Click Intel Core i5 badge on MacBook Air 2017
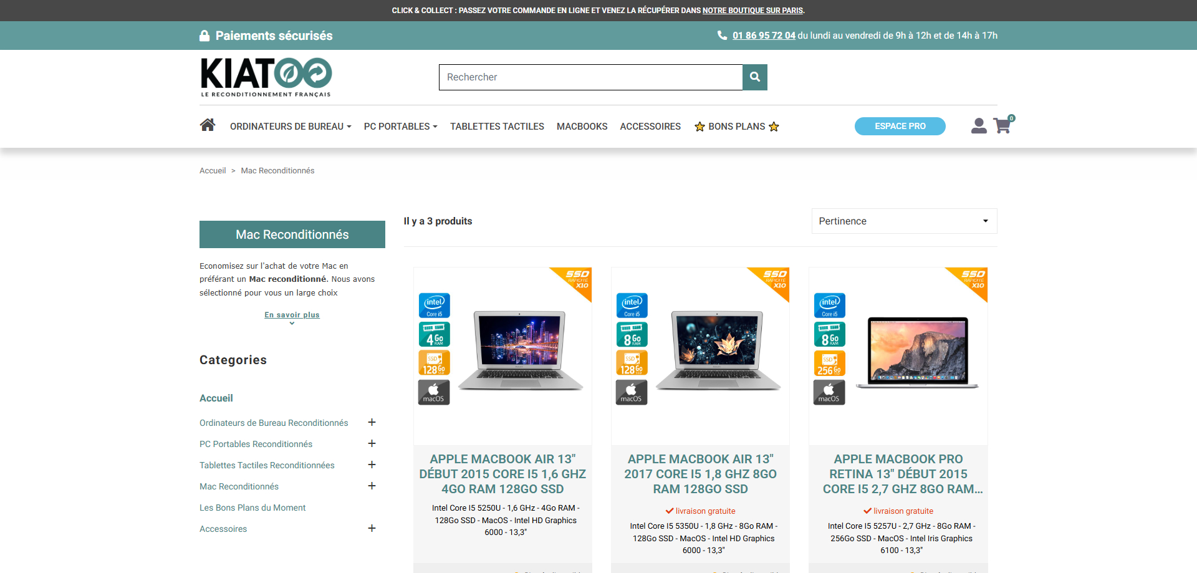 tap(632, 306)
